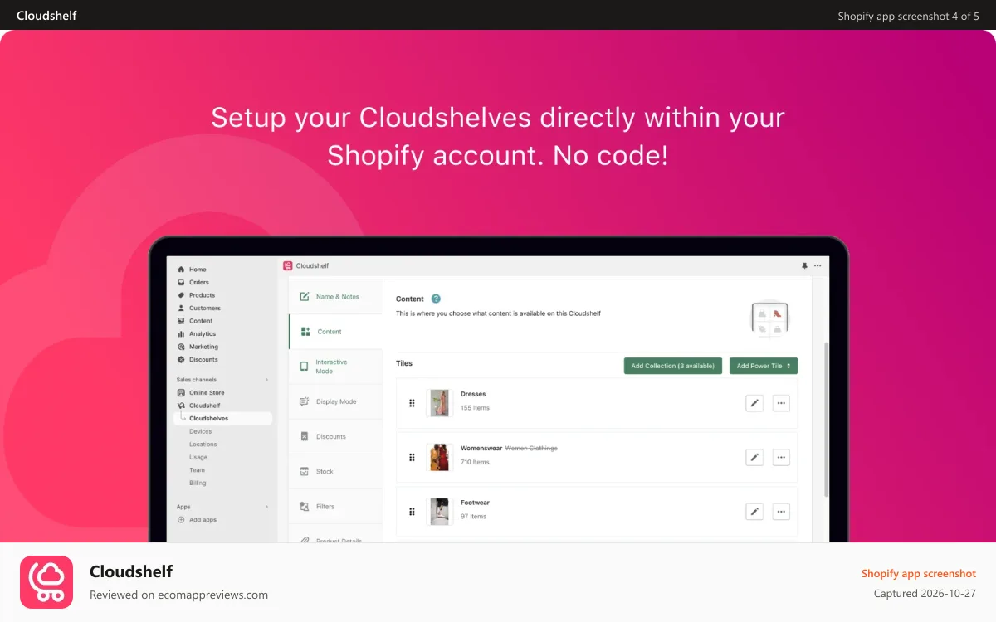This screenshot has width=996, height=622.
Task: Expand Sales channels section chevron
Action: tap(266, 380)
